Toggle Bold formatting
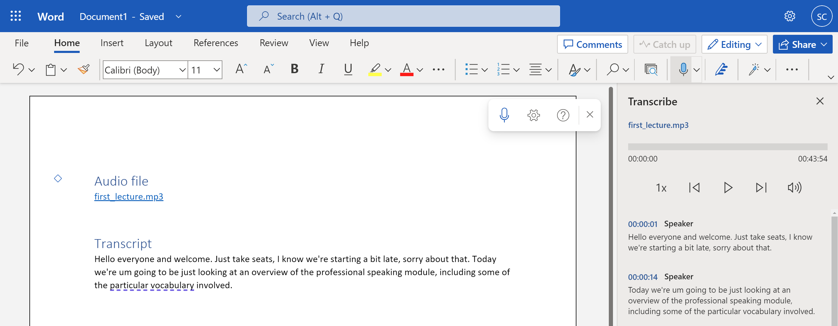Viewport: 838px width, 326px height. pyautogui.click(x=294, y=69)
